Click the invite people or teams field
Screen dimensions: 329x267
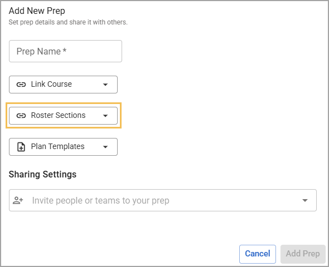click(163, 200)
